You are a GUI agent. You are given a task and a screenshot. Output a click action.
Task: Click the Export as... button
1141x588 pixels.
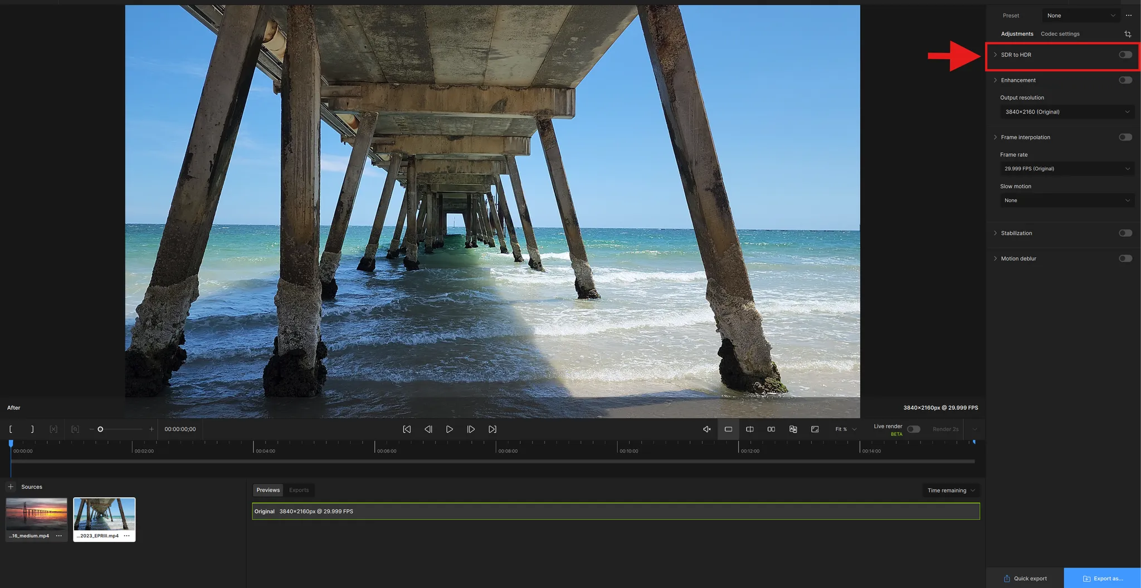click(x=1103, y=579)
